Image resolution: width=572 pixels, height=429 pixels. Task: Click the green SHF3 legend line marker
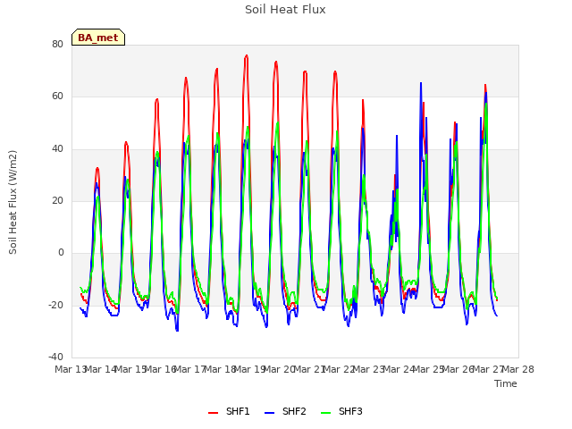[325, 413]
